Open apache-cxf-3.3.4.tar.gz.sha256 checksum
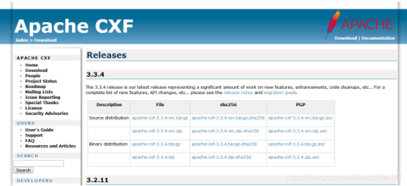407x186 pixels. (224, 144)
